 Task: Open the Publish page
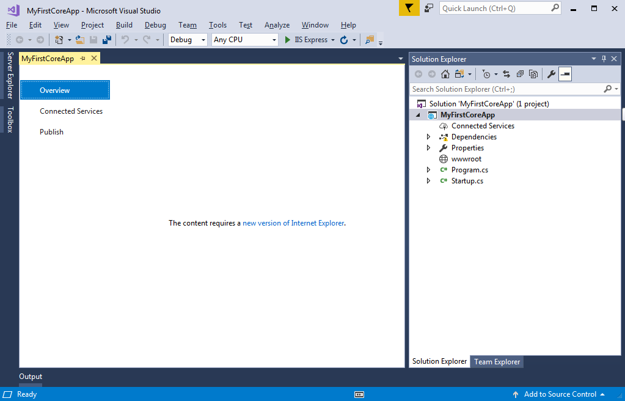click(x=51, y=132)
